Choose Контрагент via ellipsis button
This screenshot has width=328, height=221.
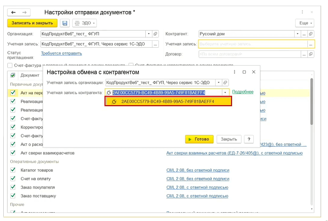tap(304, 34)
